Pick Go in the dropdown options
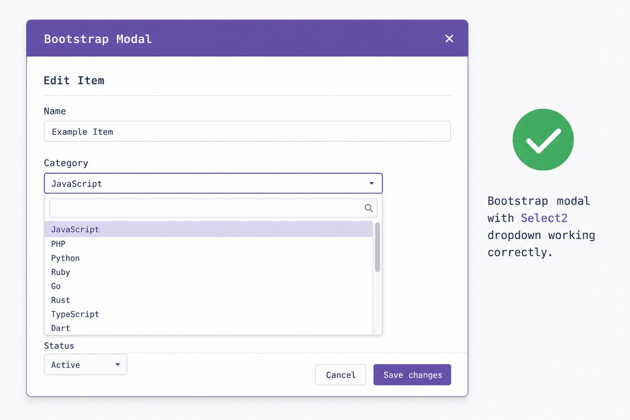The width and height of the screenshot is (630, 420). [209, 286]
